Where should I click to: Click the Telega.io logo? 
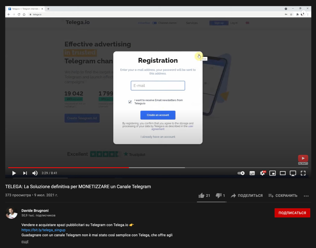tap(78, 22)
